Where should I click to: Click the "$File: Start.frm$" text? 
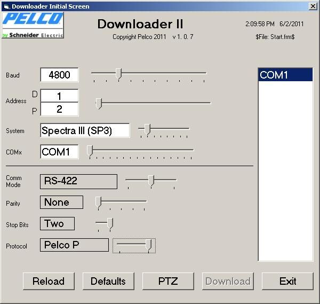coord(275,37)
